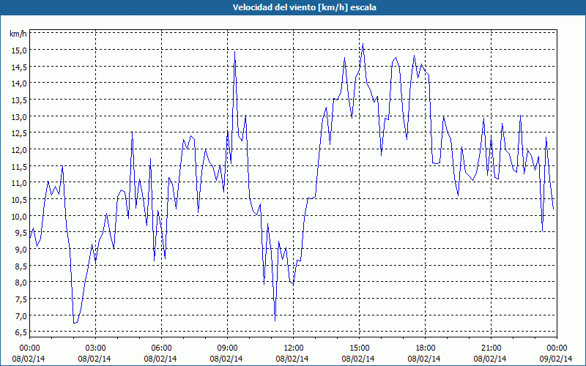586x366 pixels.
Task: Click the 09:00 time axis label
Action: (x=227, y=348)
